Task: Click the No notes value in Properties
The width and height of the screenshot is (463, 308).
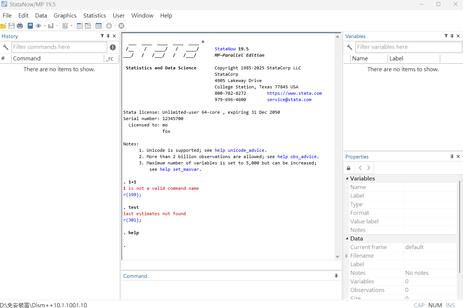Action: pos(417,273)
